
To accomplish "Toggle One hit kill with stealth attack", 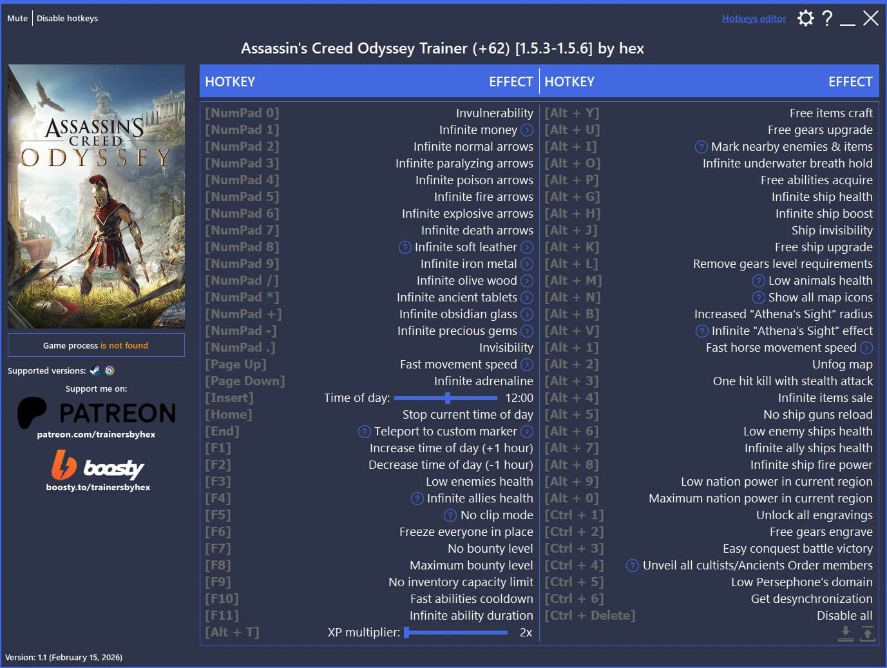I will [x=793, y=381].
